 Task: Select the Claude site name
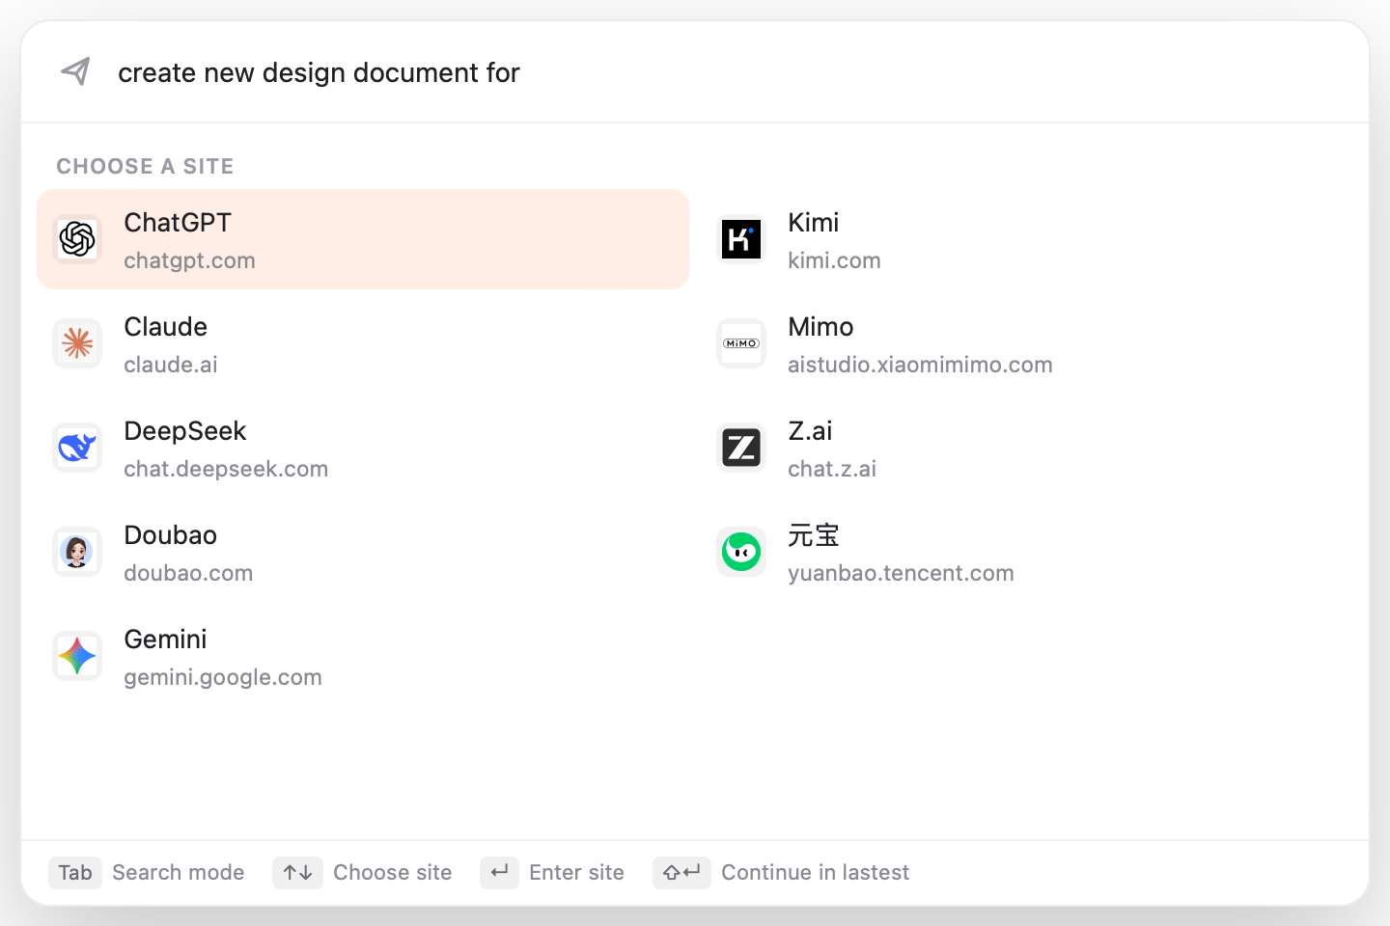point(166,327)
